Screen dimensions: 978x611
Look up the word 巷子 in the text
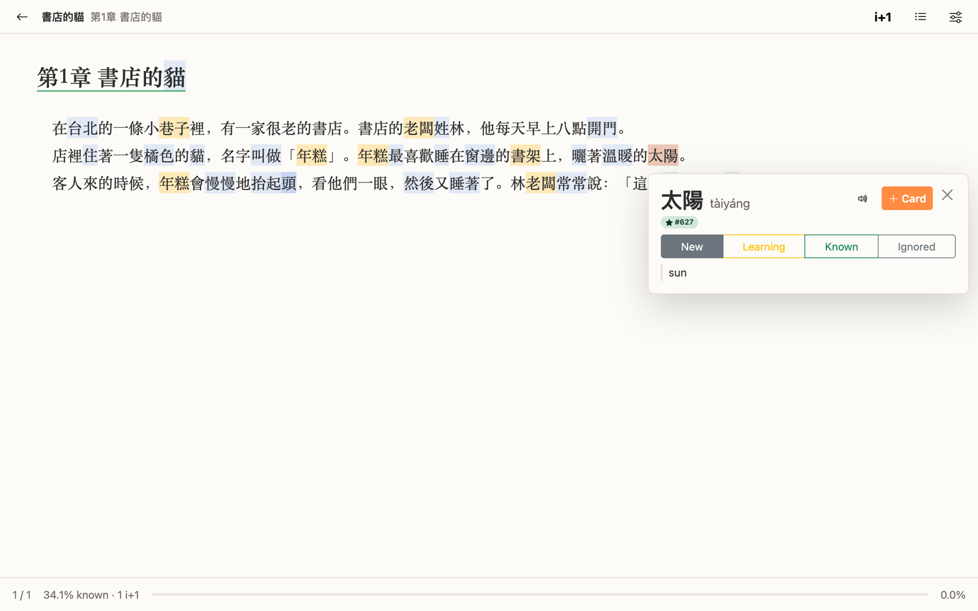click(x=174, y=128)
